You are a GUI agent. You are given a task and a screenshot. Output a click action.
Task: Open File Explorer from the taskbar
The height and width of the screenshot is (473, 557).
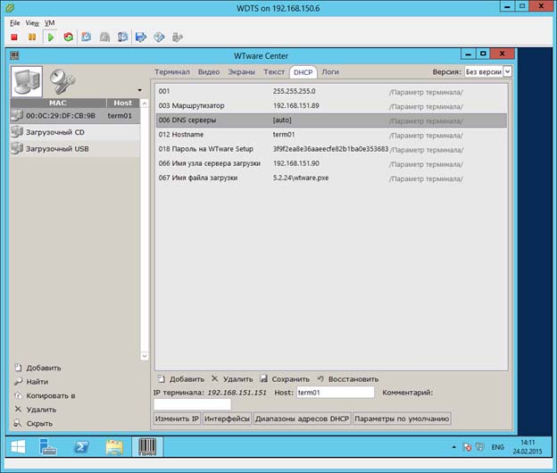pyautogui.click(x=113, y=447)
